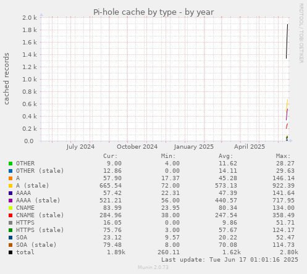Screen dimensions: 307x274
Task: Click the 'Munin 2.0.73' footer text
Action: coord(153,267)
